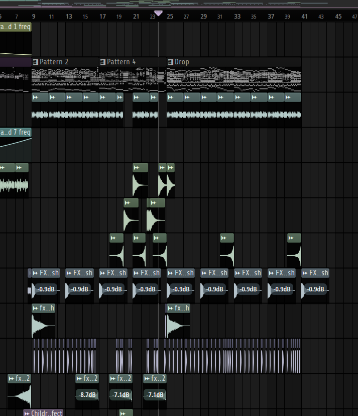Click the 'Drop' clip name
358x416 pixels.
(x=182, y=62)
